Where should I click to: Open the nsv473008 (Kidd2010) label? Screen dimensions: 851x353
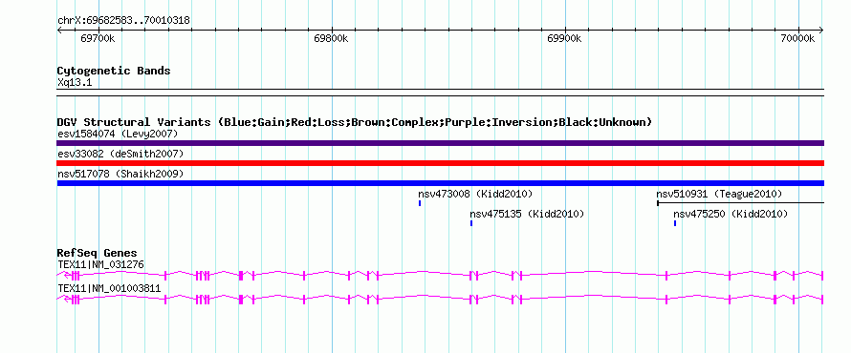coord(475,194)
